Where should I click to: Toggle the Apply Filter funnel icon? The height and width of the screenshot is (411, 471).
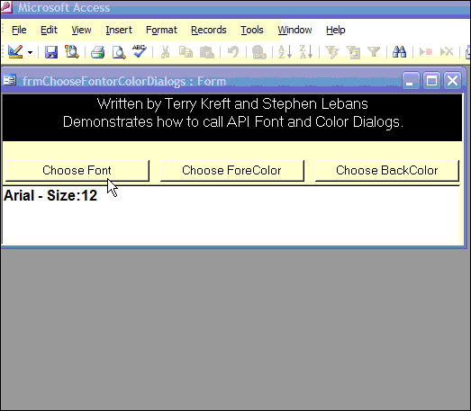click(x=374, y=52)
